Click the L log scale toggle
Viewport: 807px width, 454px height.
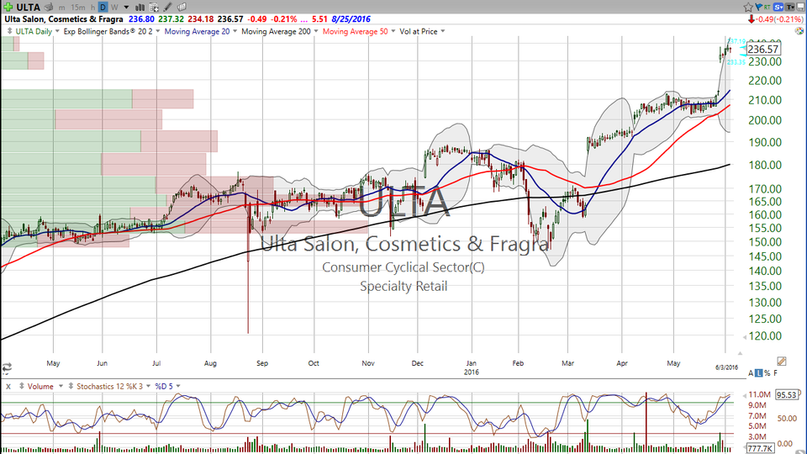click(758, 372)
